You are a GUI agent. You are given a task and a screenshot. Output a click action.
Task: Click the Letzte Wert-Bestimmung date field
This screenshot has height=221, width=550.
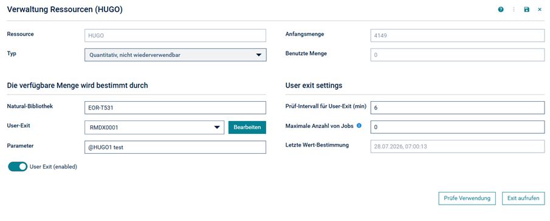458,147
